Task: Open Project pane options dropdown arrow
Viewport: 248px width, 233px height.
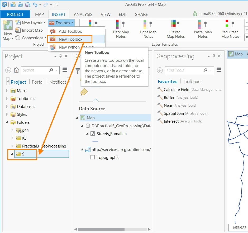Action: pos(55,56)
